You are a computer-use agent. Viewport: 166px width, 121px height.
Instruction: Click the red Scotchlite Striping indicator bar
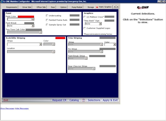(60, 38)
